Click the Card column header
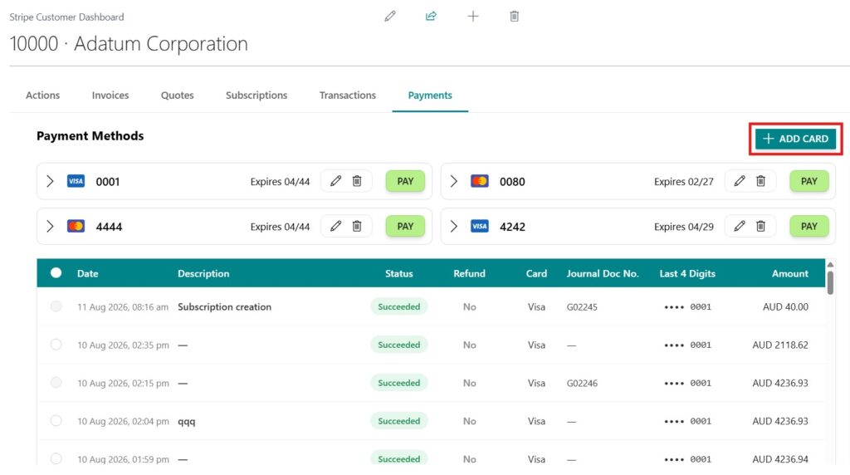850x475 pixels. (536, 273)
